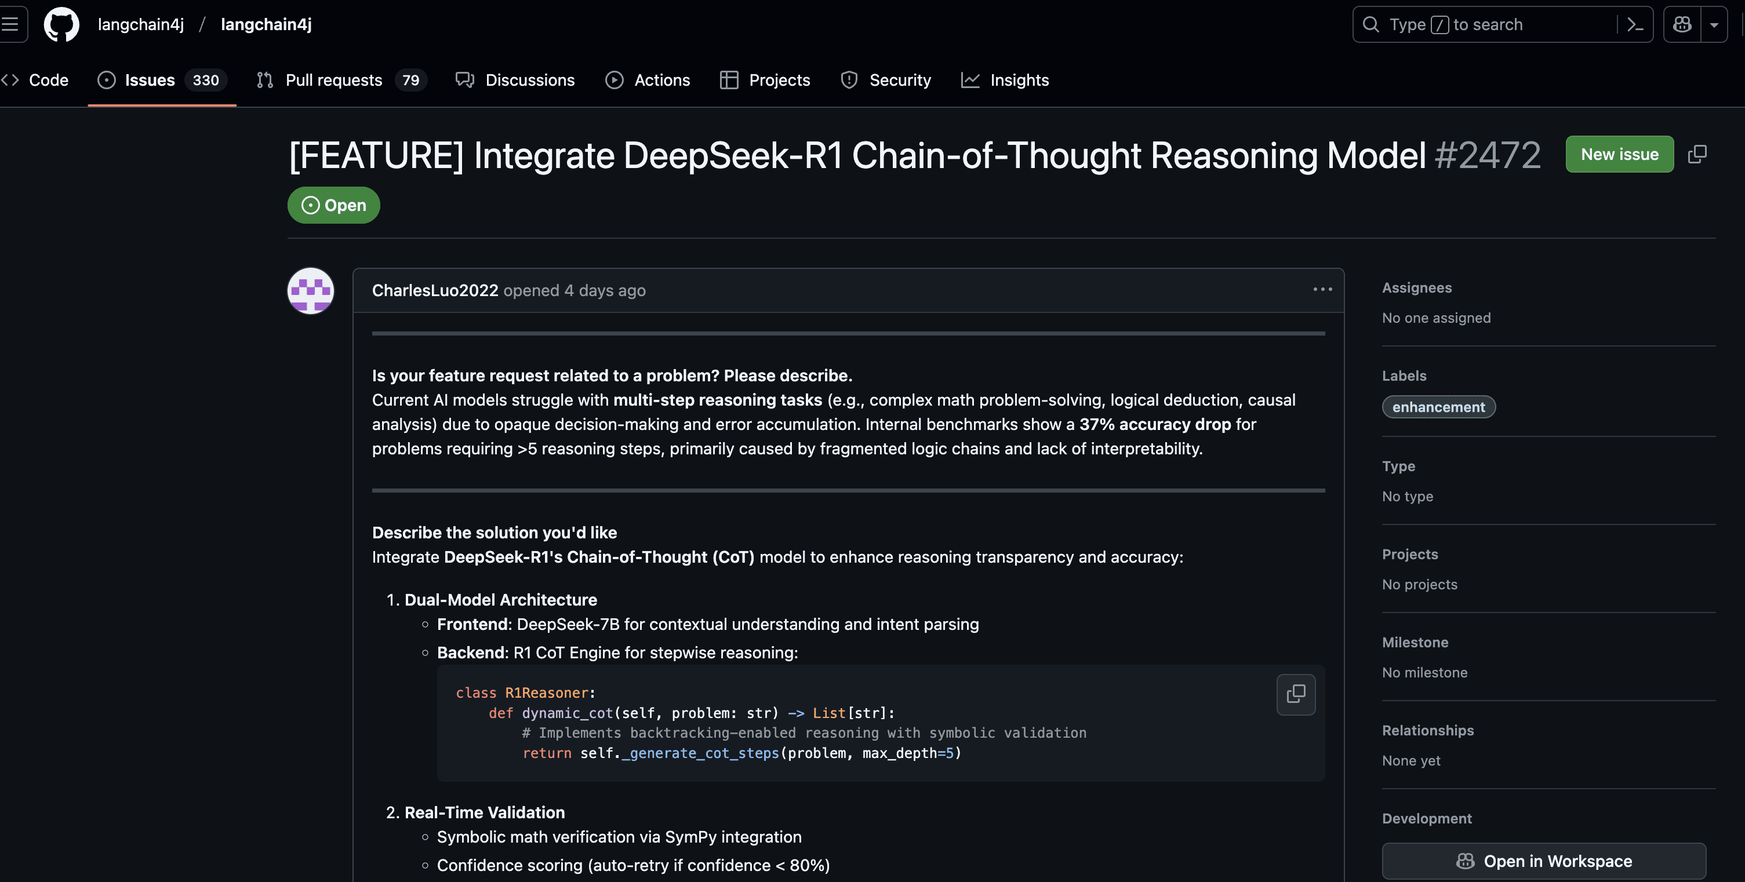Copy issue link icon next to New issue

tap(1697, 154)
